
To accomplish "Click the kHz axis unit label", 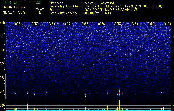I will (x=2, y=22).
